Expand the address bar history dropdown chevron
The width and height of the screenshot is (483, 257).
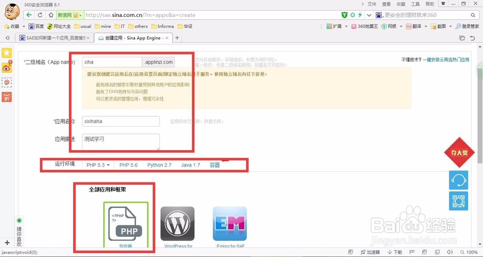[369, 15]
